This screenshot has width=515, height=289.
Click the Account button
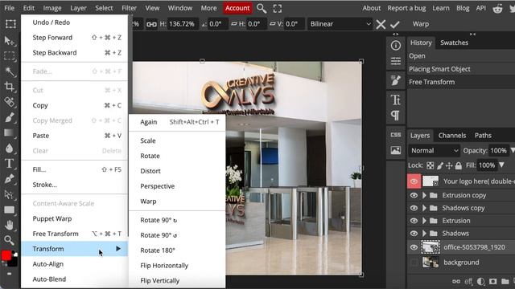(x=237, y=8)
